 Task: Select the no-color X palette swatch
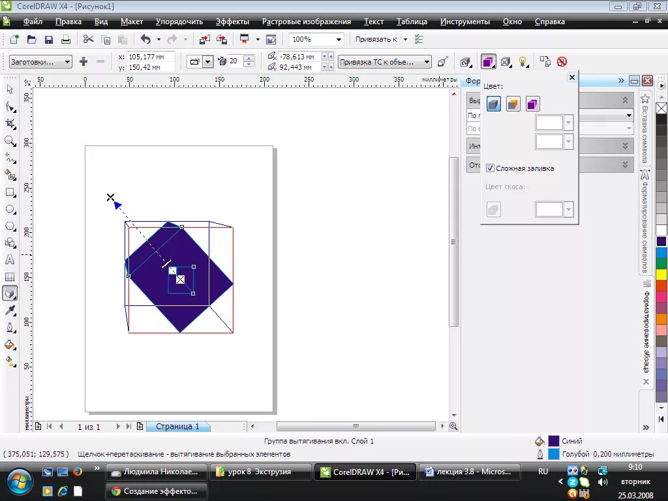coord(661,108)
